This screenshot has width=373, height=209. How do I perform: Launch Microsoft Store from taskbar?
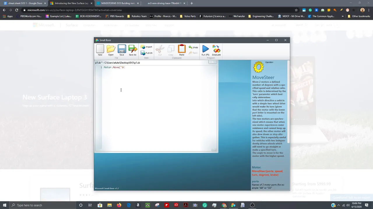pyautogui.click(x=100, y=205)
